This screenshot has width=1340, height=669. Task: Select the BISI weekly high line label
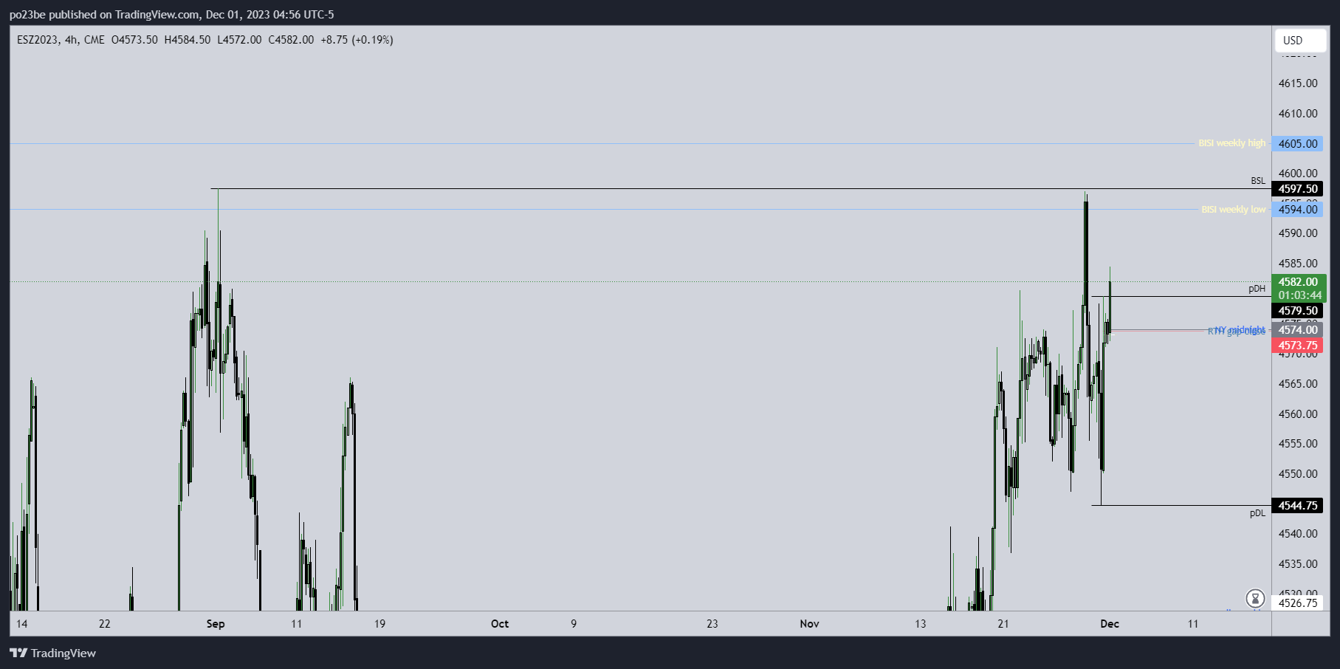click(x=1231, y=143)
